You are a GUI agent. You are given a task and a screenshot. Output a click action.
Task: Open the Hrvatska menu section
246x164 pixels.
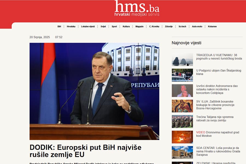click(x=71, y=27)
